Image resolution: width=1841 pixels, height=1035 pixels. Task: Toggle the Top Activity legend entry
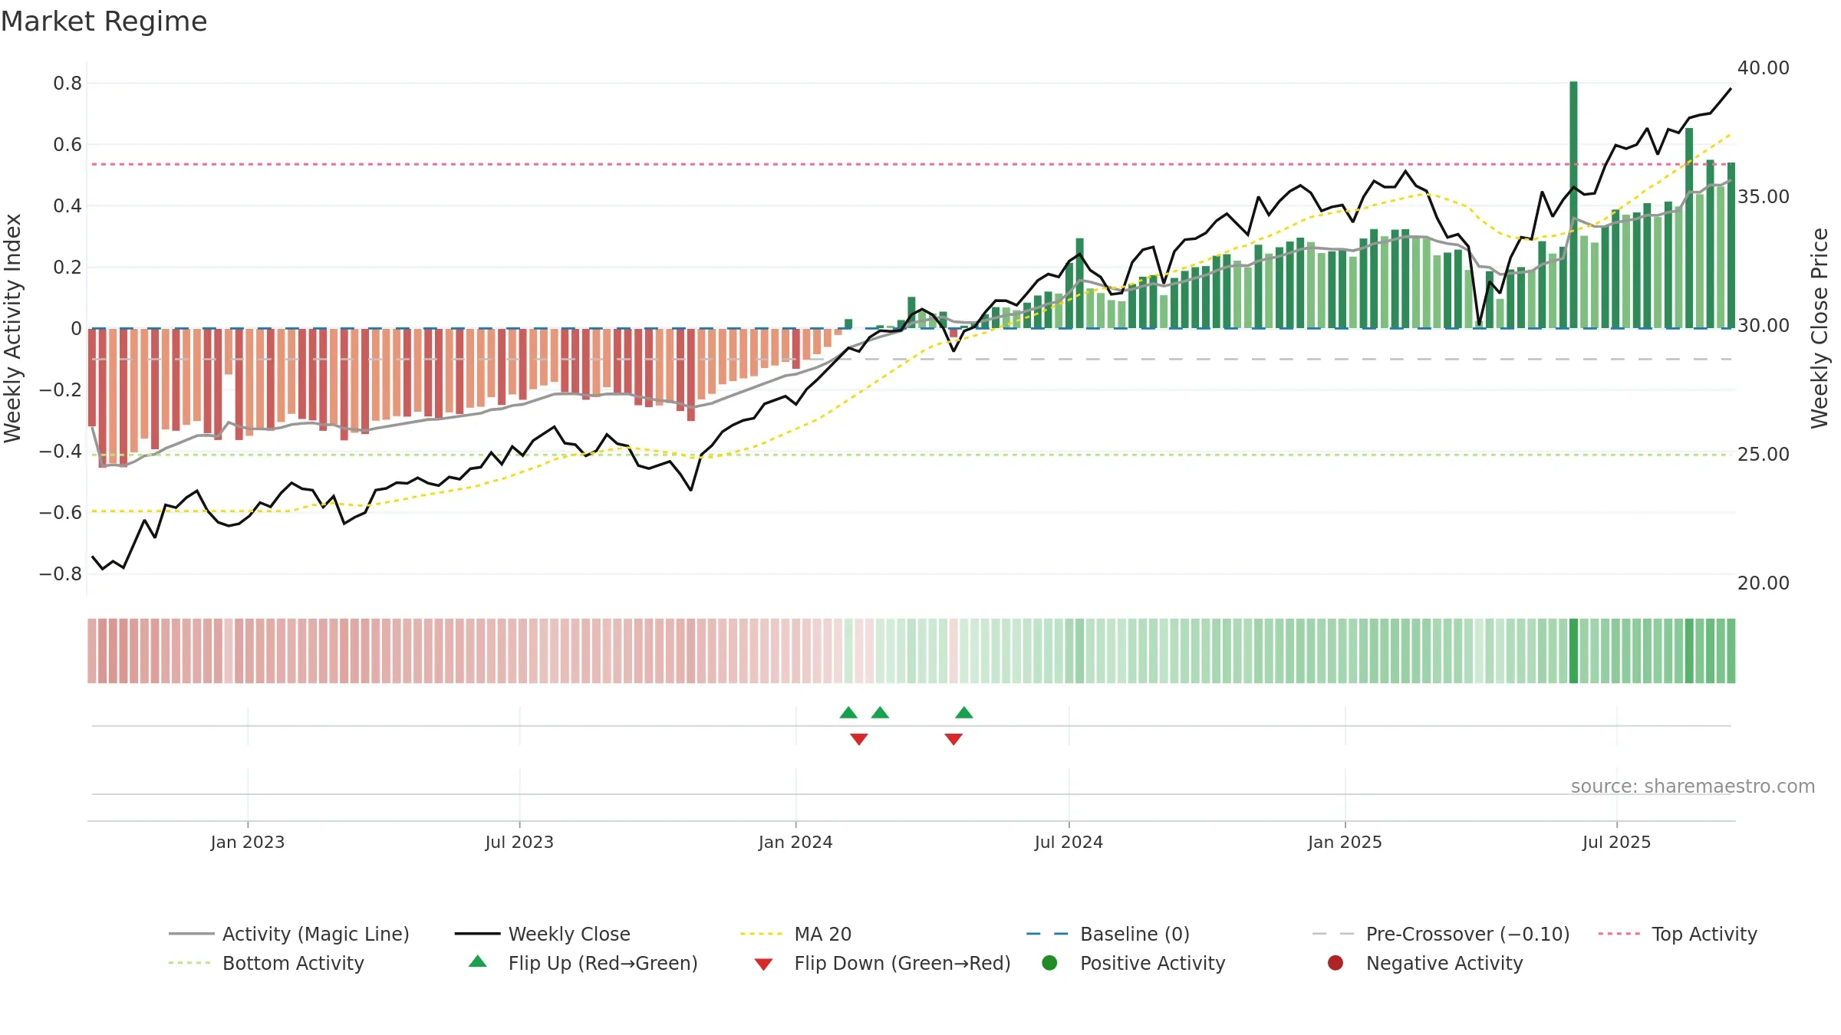pyautogui.click(x=1678, y=934)
